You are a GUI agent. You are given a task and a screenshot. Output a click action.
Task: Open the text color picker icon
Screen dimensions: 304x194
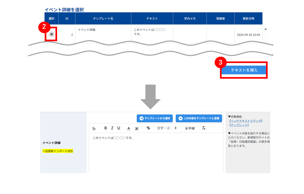tap(128, 129)
